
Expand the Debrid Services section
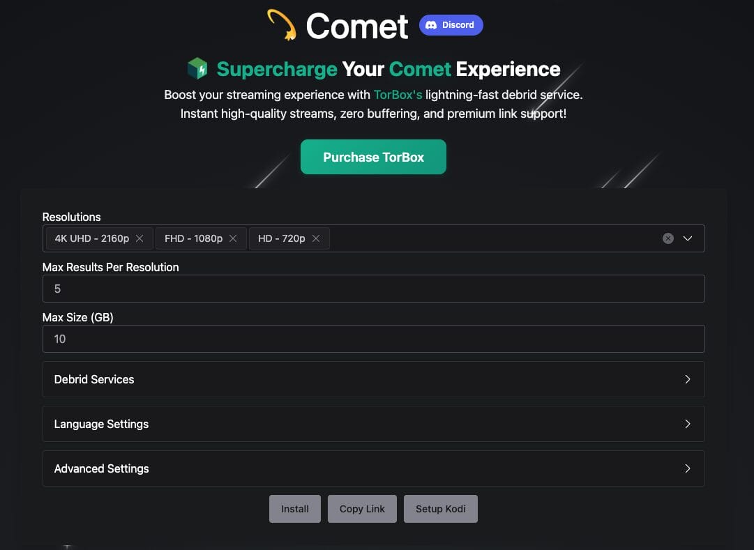tap(374, 379)
